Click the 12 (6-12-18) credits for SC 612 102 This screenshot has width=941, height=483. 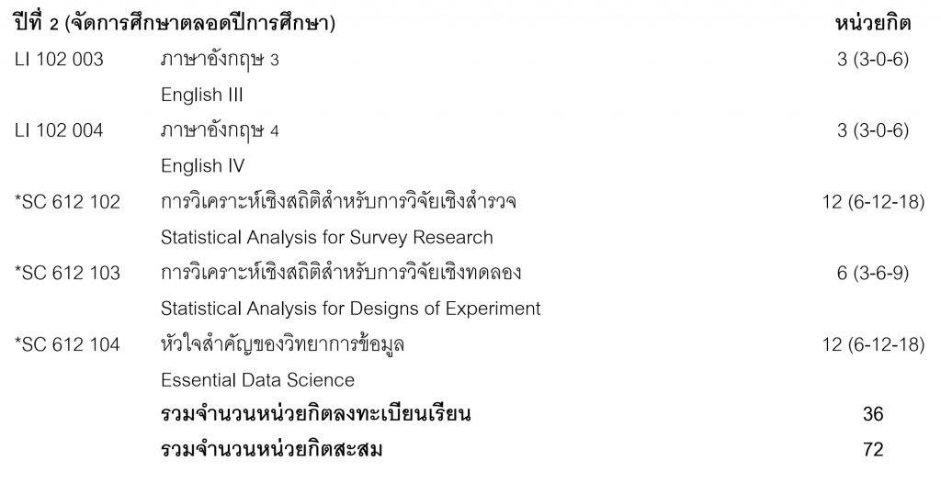[x=872, y=201]
